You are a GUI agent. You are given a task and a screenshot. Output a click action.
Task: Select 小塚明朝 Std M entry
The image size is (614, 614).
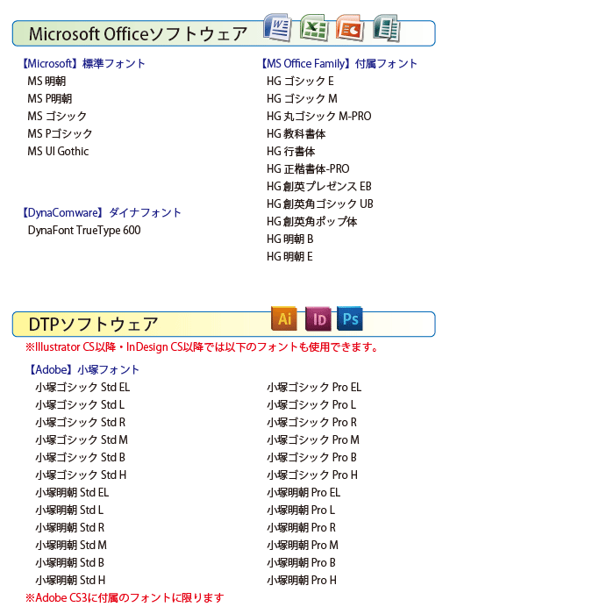[71, 545]
